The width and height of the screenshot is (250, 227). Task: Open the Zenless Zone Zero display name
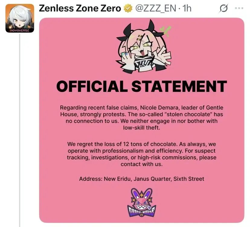[80, 8]
